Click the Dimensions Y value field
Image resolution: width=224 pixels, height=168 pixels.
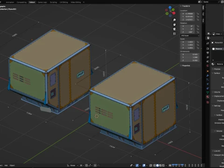pyautogui.click(x=190, y=57)
